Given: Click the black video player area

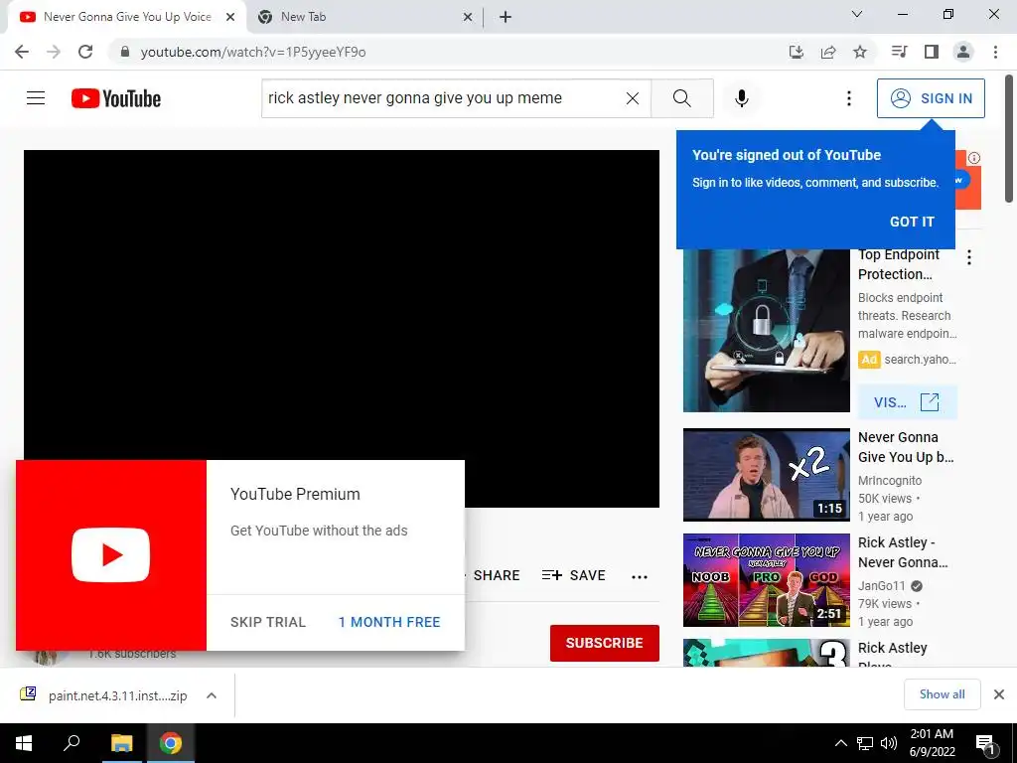Looking at the screenshot, I should pyautogui.click(x=342, y=305).
